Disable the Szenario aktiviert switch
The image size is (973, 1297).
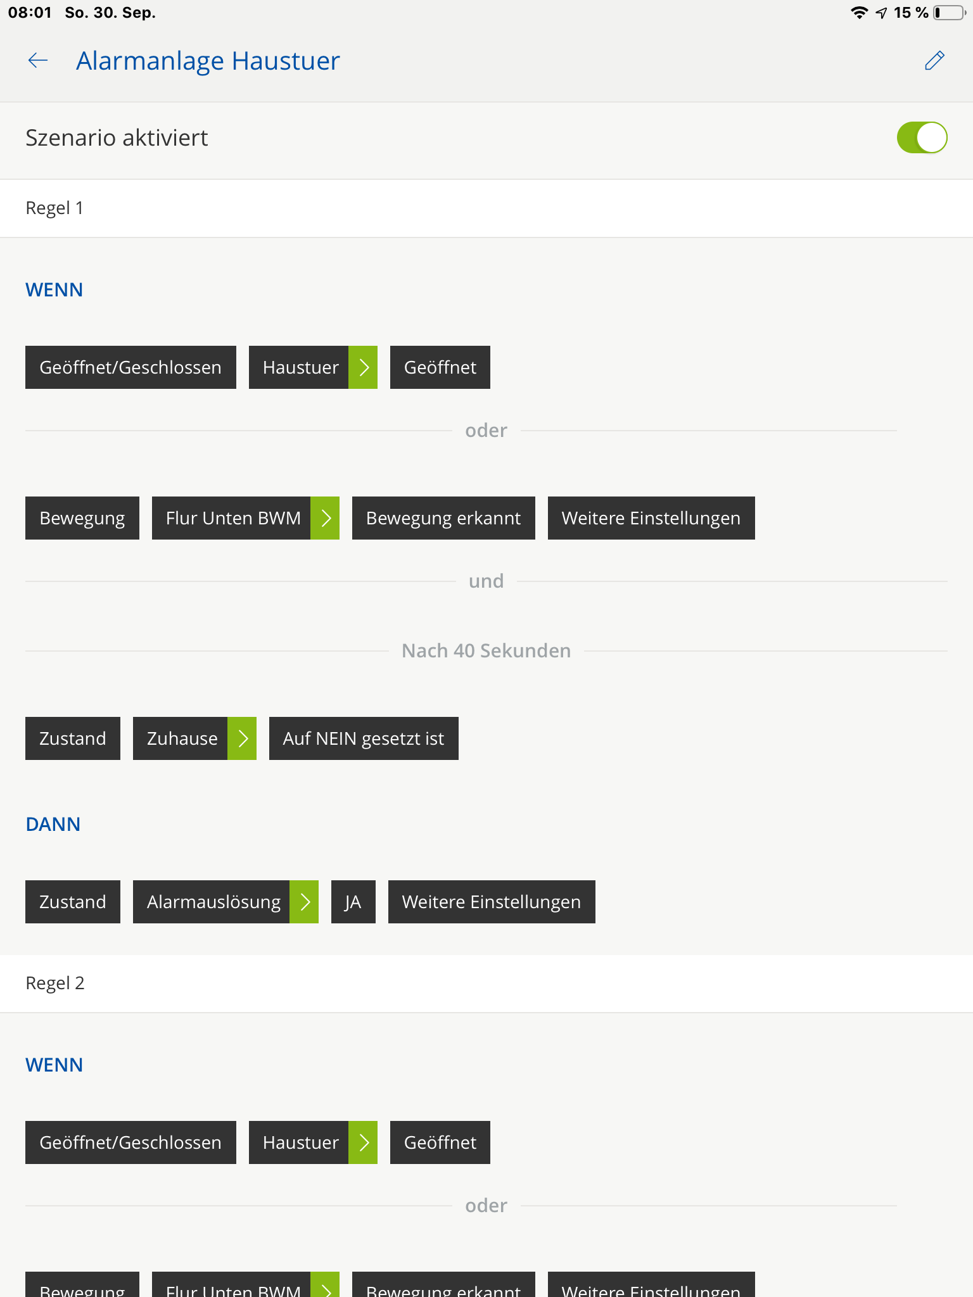pos(922,137)
